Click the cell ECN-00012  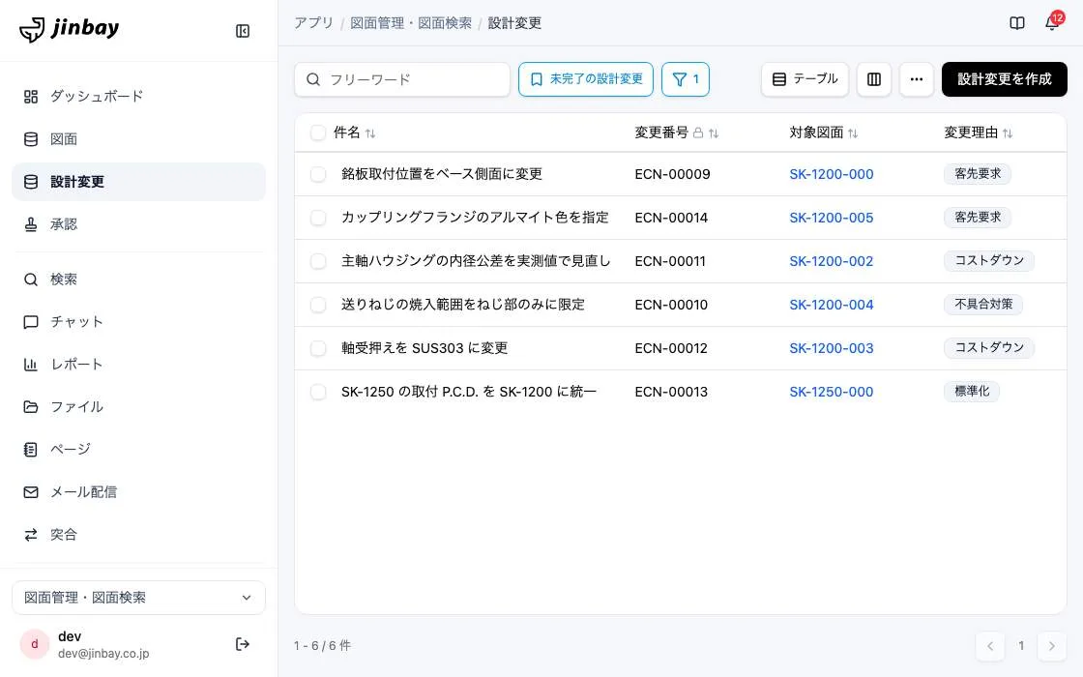click(x=671, y=348)
